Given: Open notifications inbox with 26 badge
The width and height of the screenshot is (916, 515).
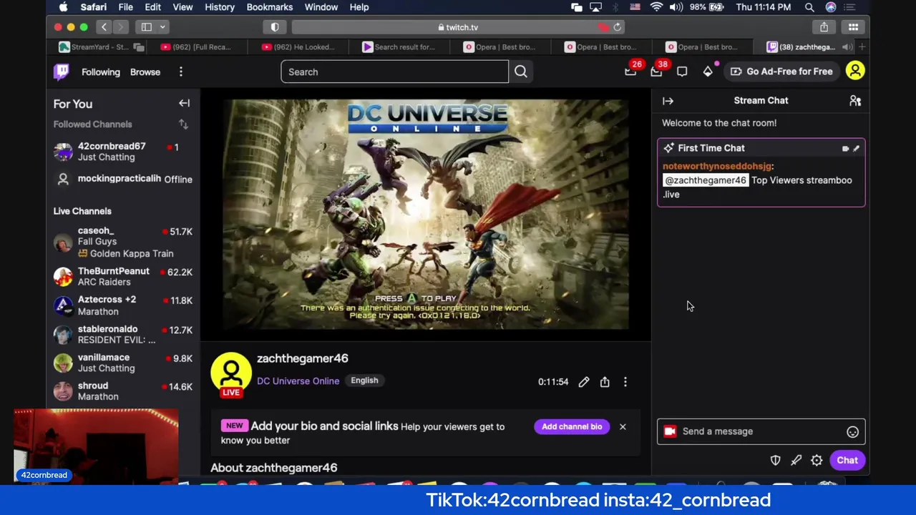Looking at the screenshot, I should 630,72.
